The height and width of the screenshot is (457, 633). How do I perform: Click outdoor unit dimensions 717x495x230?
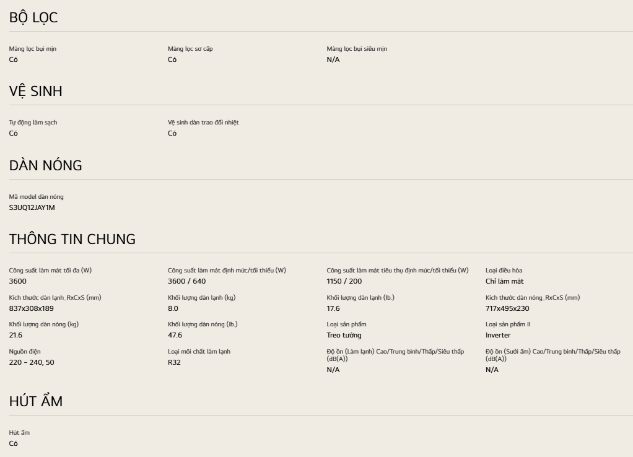(507, 308)
